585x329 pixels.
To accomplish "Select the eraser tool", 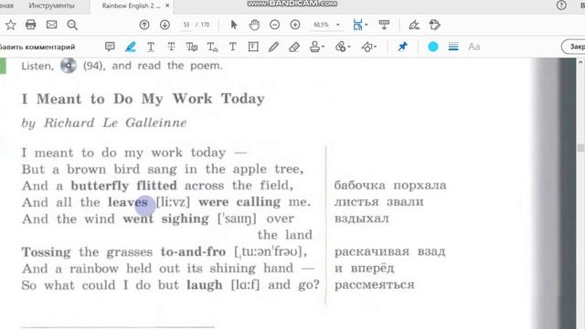I will pos(294,47).
